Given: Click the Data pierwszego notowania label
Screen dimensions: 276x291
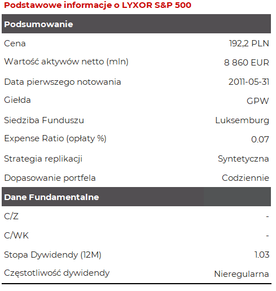Looking at the screenshot, I should click(x=63, y=82).
